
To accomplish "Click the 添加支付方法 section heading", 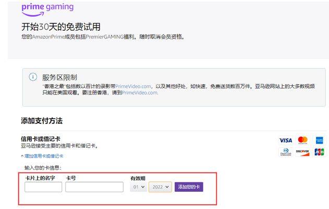I will [x=42, y=121].
